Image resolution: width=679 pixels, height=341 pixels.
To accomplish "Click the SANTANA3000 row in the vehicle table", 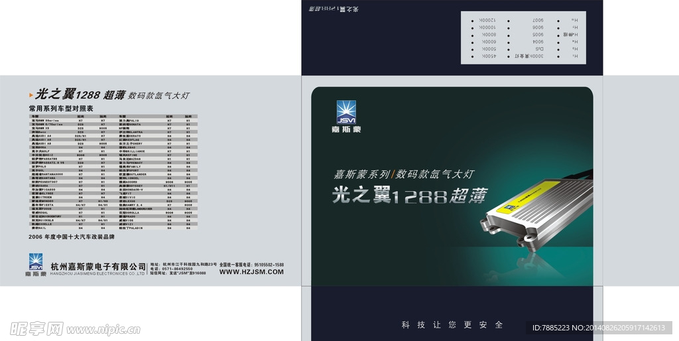I will [x=72, y=174].
